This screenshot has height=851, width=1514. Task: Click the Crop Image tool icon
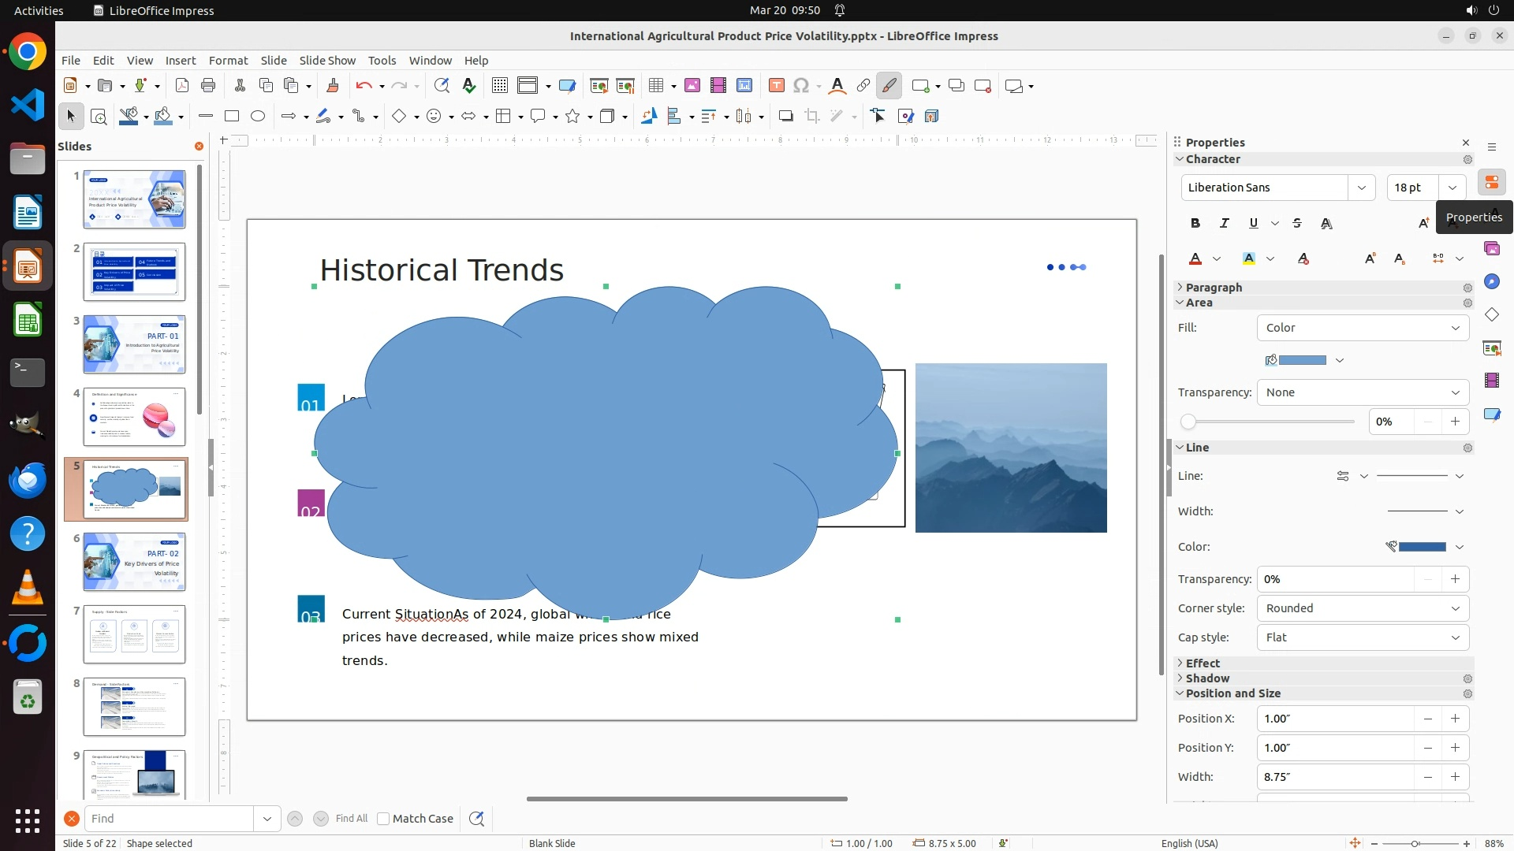point(811,117)
